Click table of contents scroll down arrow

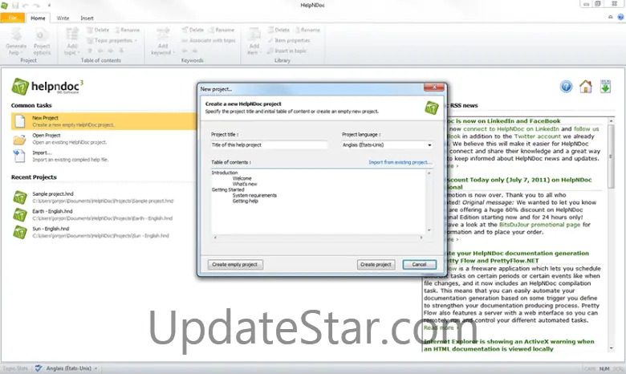point(429,230)
